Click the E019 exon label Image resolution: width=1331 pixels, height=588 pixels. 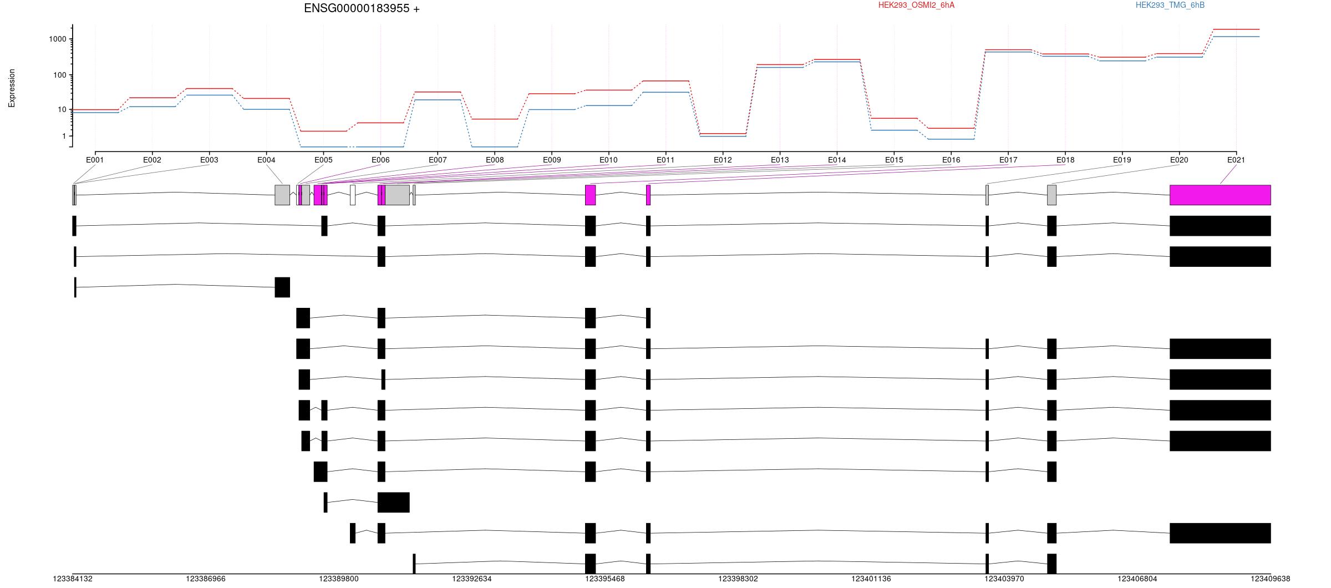[x=1122, y=160]
